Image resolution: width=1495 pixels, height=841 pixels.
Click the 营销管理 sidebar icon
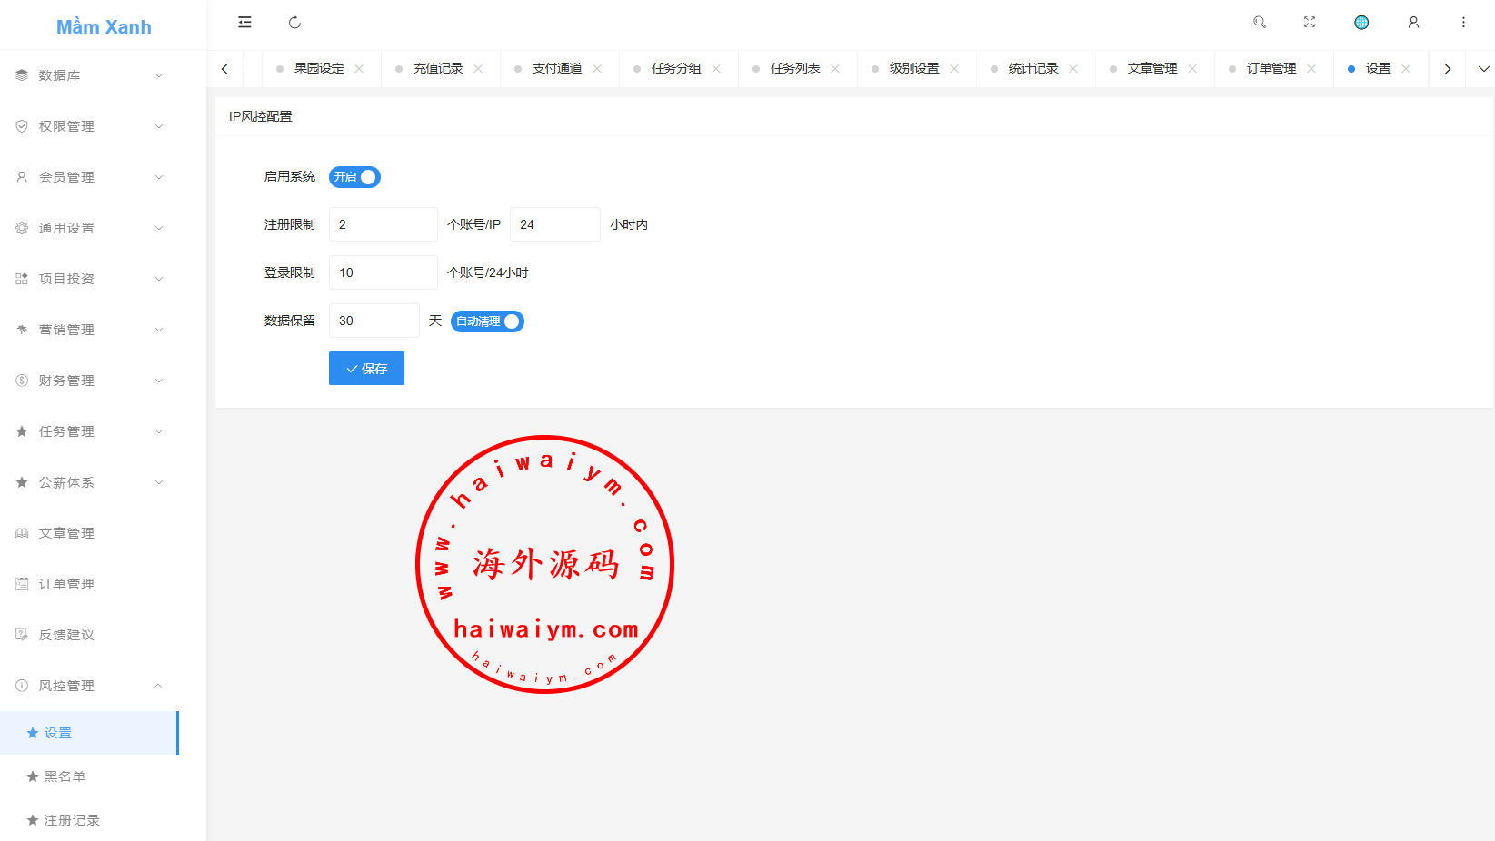click(22, 330)
